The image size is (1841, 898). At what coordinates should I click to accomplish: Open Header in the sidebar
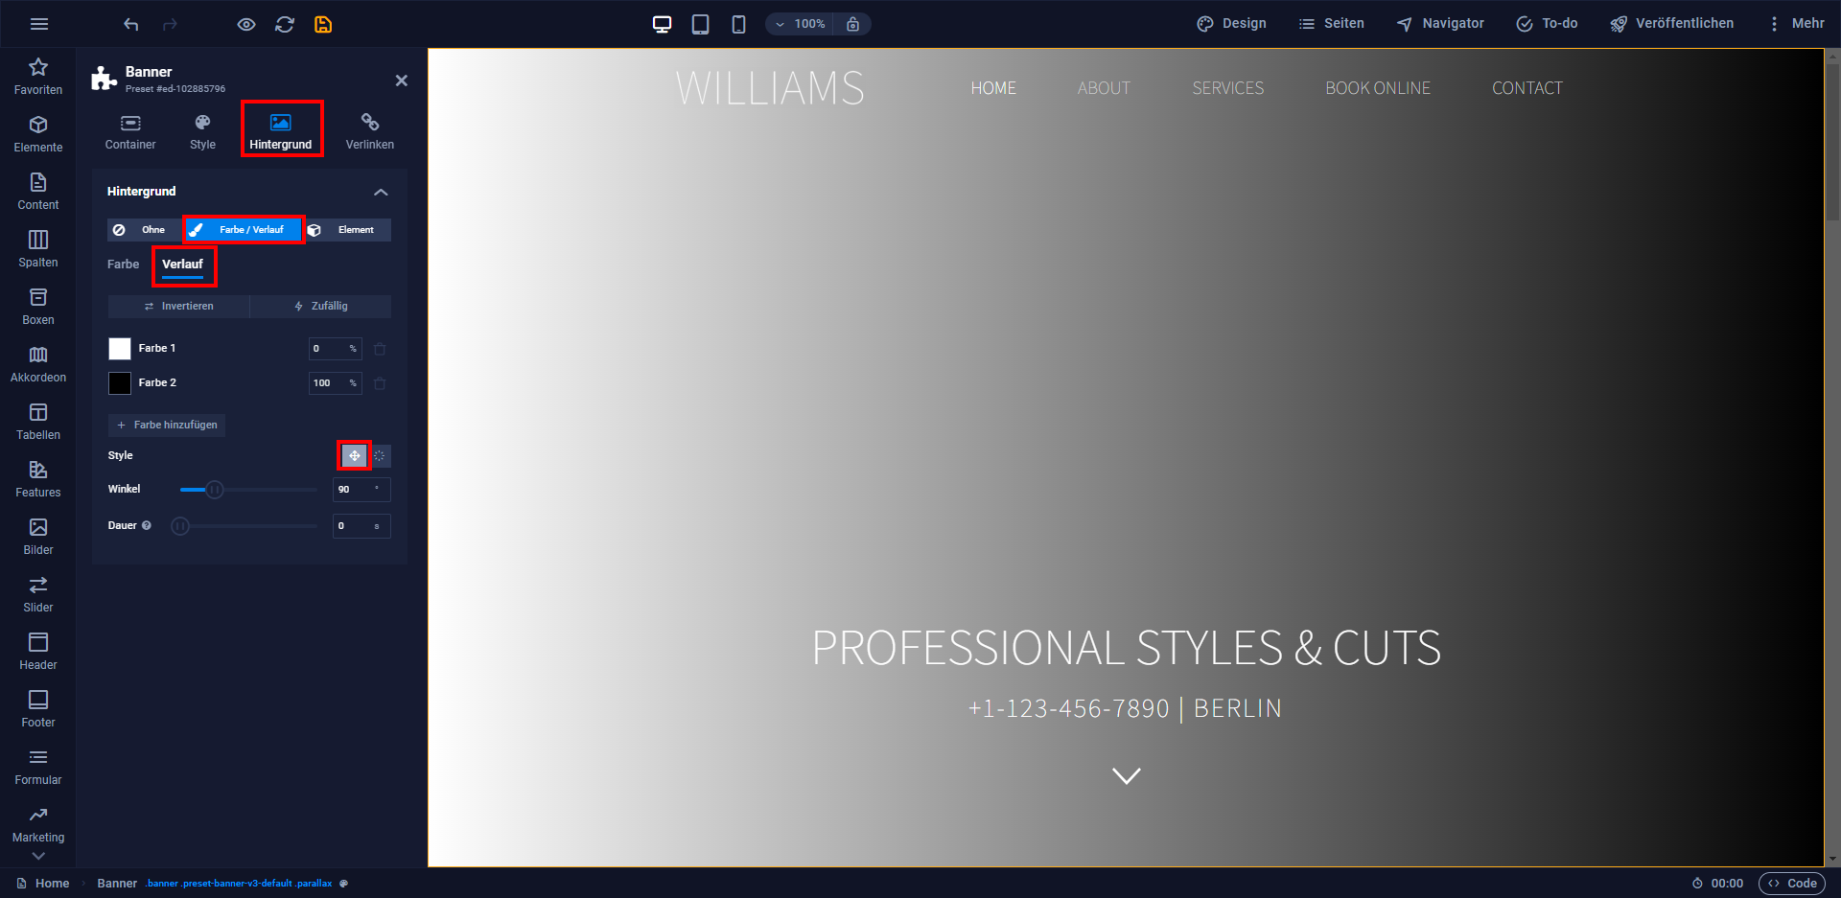click(x=38, y=652)
